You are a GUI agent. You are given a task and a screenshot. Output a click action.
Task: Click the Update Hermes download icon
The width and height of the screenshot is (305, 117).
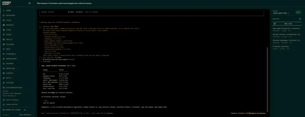4,105
